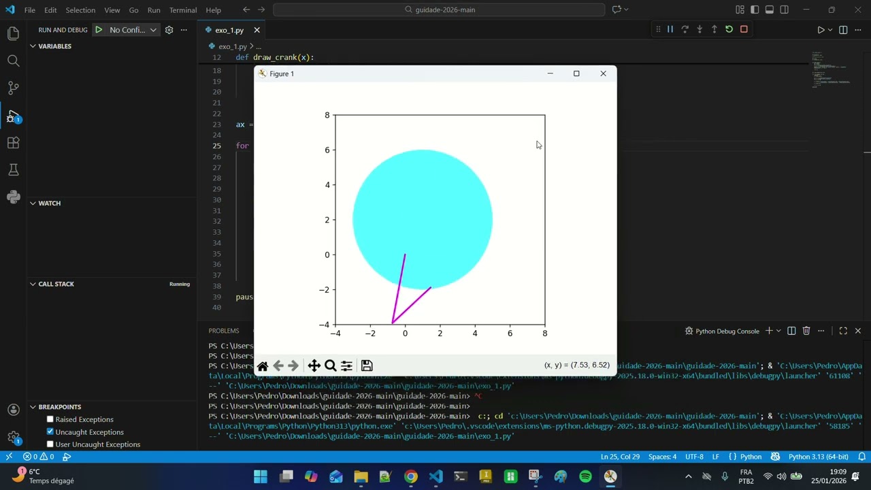Split the terminal panel
871x490 pixels.
tap(791, 331)
